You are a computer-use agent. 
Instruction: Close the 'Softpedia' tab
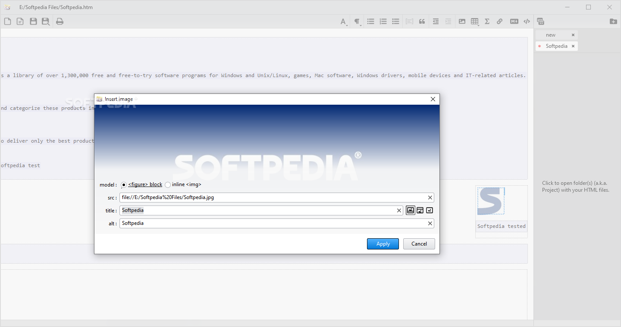tap(573, 46)
